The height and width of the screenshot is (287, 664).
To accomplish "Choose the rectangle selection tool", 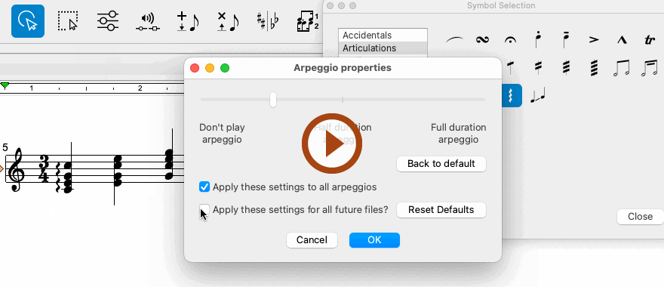I will 68,21.
